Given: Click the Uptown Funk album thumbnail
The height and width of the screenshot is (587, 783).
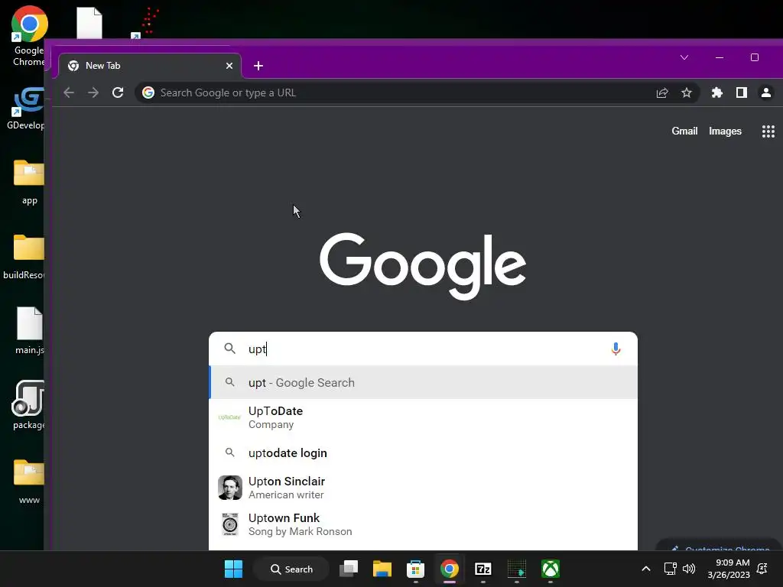Looking at the screenshot, I should pos(229,524).
